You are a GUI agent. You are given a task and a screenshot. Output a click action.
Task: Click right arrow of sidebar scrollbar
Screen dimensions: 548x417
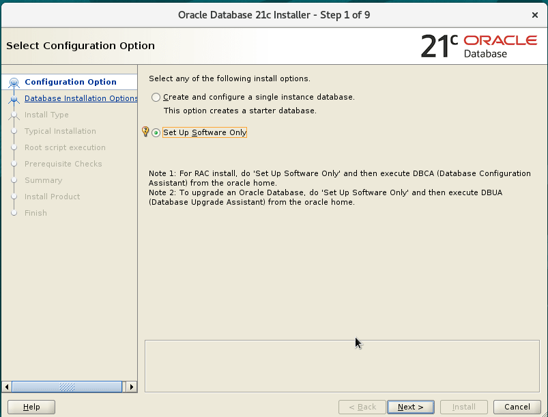[x=132, y=387]
